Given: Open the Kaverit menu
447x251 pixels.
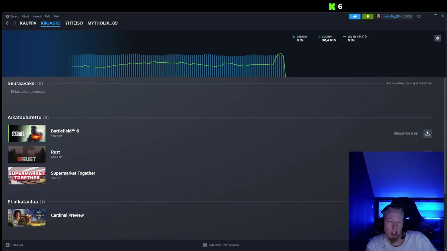Looking at the screenshot, I should point(37,16).
